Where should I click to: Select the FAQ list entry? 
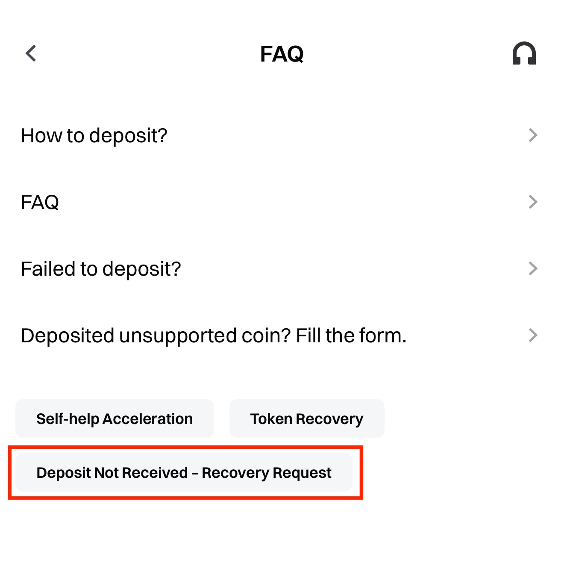40,202
